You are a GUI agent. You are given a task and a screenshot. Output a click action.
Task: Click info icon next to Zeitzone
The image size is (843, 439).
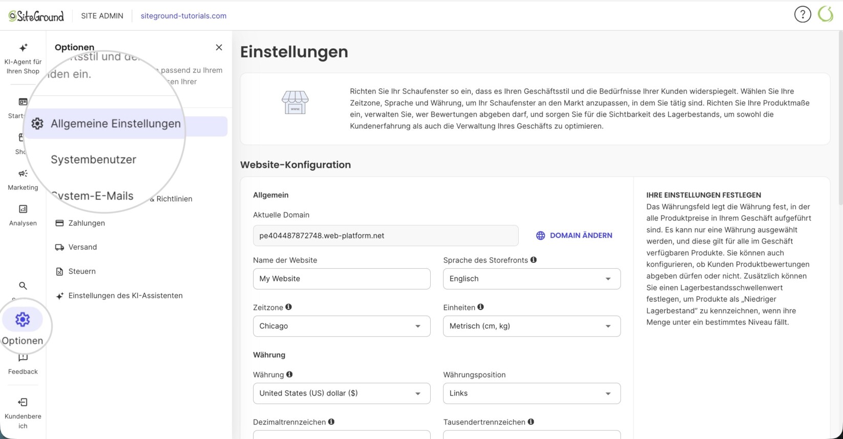(x=289, y=307)
